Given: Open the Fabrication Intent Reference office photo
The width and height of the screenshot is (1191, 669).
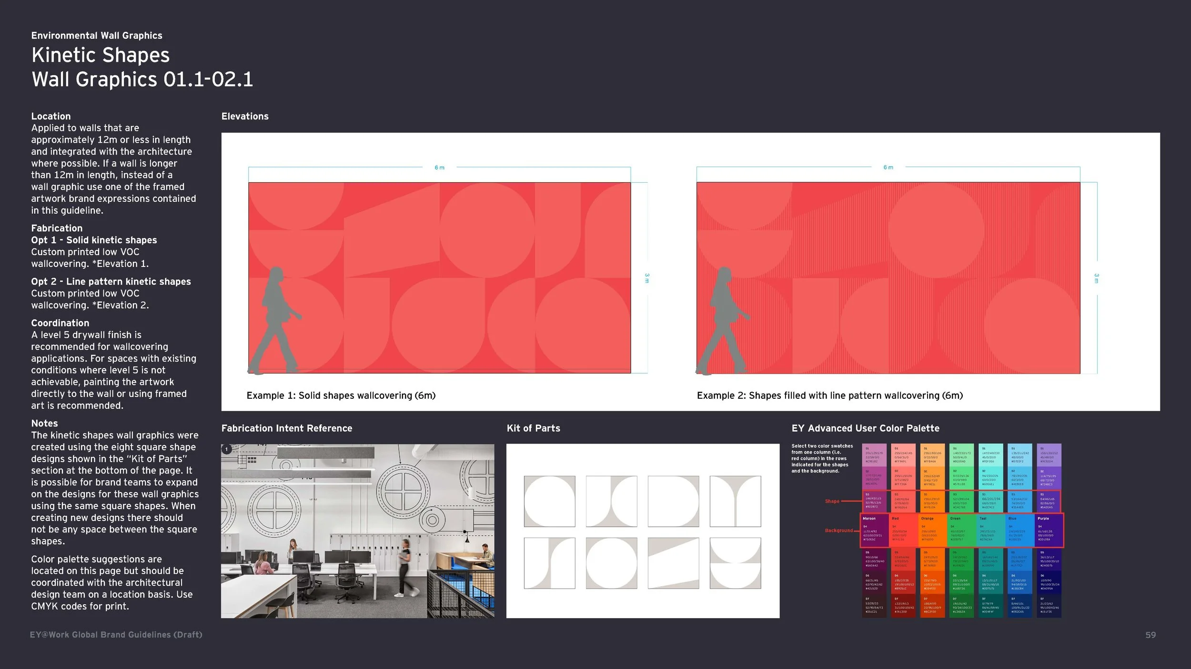Looking at the screenshot, I should click(357, 531).
